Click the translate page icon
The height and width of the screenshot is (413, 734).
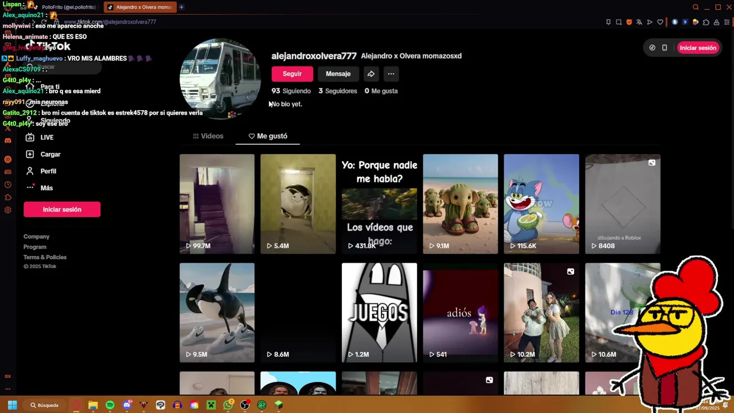tap(639, 22)
